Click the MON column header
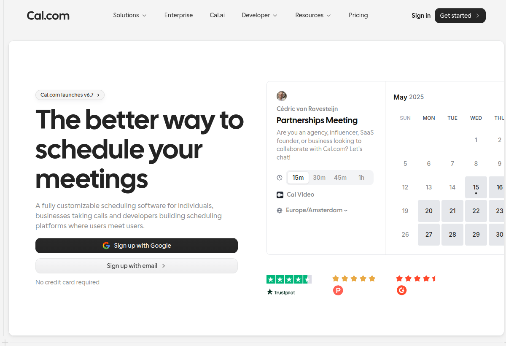506x346 pixels. (429, 118)
